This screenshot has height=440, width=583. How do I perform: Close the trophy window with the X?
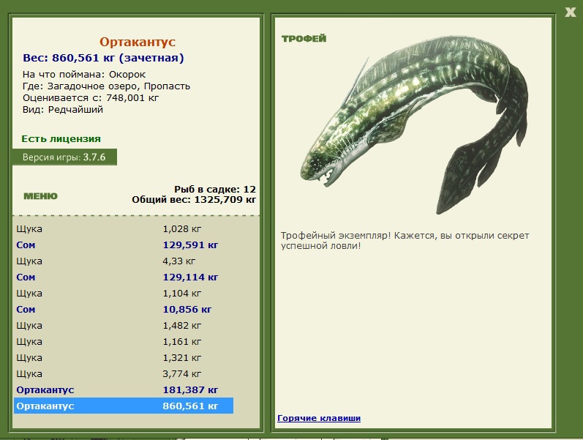tap(570, 12)
